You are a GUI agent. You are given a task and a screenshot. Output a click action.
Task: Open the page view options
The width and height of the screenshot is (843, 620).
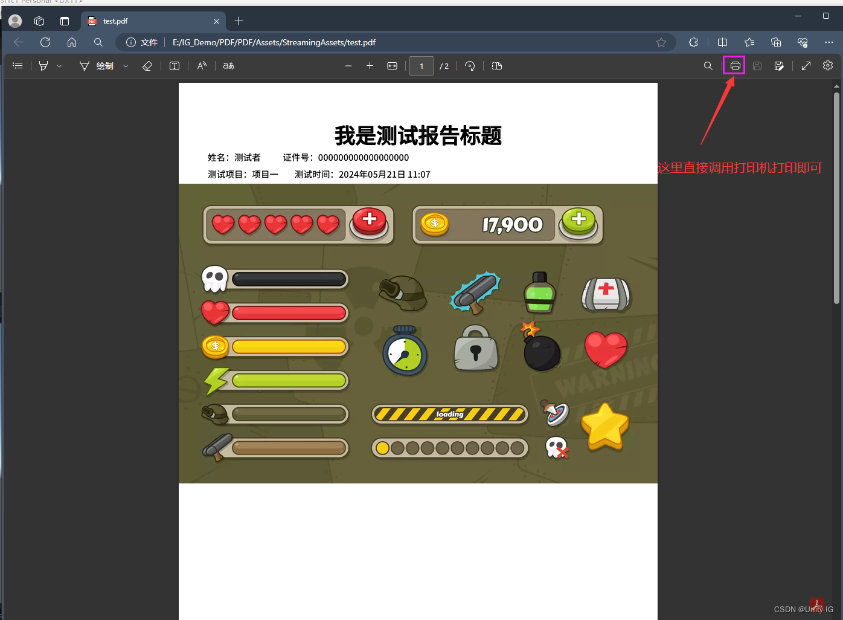pos(497,66)
